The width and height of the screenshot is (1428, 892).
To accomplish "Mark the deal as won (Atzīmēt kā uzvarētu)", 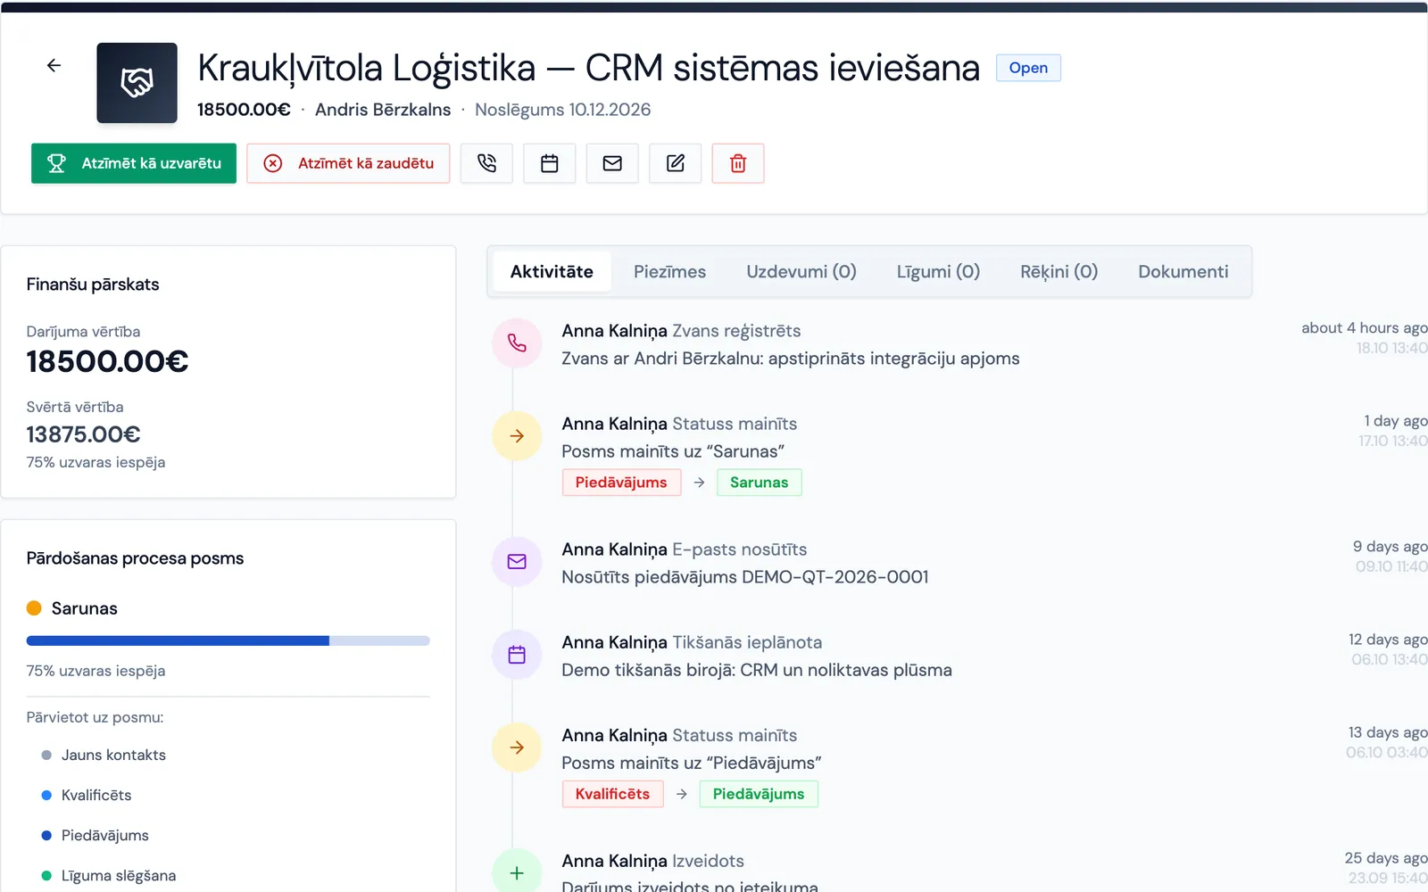I will (134, 163).
